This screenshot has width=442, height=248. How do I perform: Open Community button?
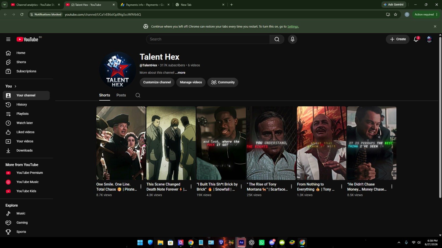pos(223,82)
